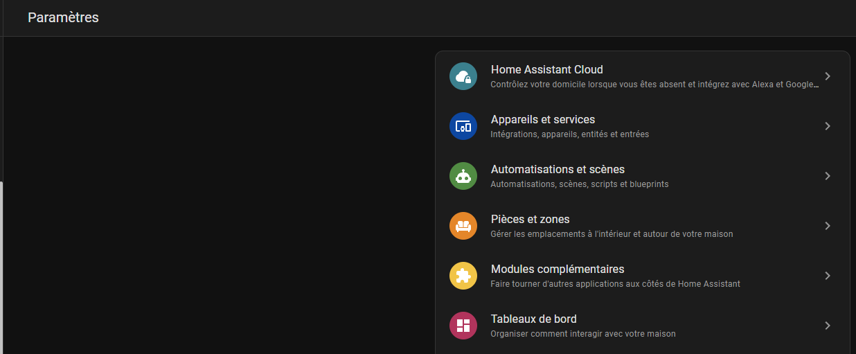This screenshot has height=354, width=856.
Task: Open the chevron for Modules complémentaires
Action: pyautogui.click(x=828, y=276)
